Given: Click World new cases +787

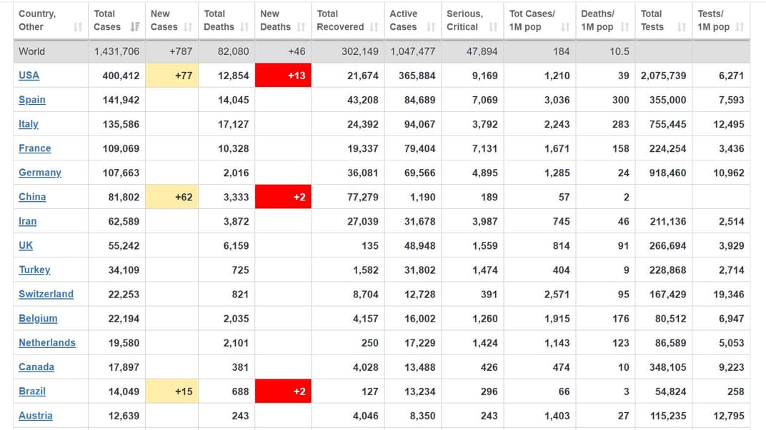Looking at the screenshot, I should point(181,51).
